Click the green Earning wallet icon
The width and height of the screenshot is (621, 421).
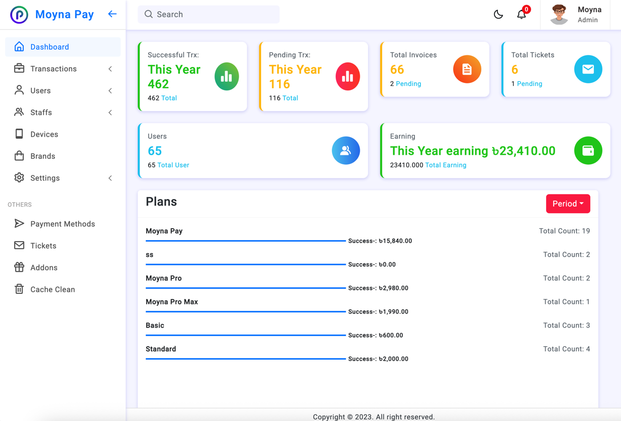pyautogui.click(x=588, y=151)
